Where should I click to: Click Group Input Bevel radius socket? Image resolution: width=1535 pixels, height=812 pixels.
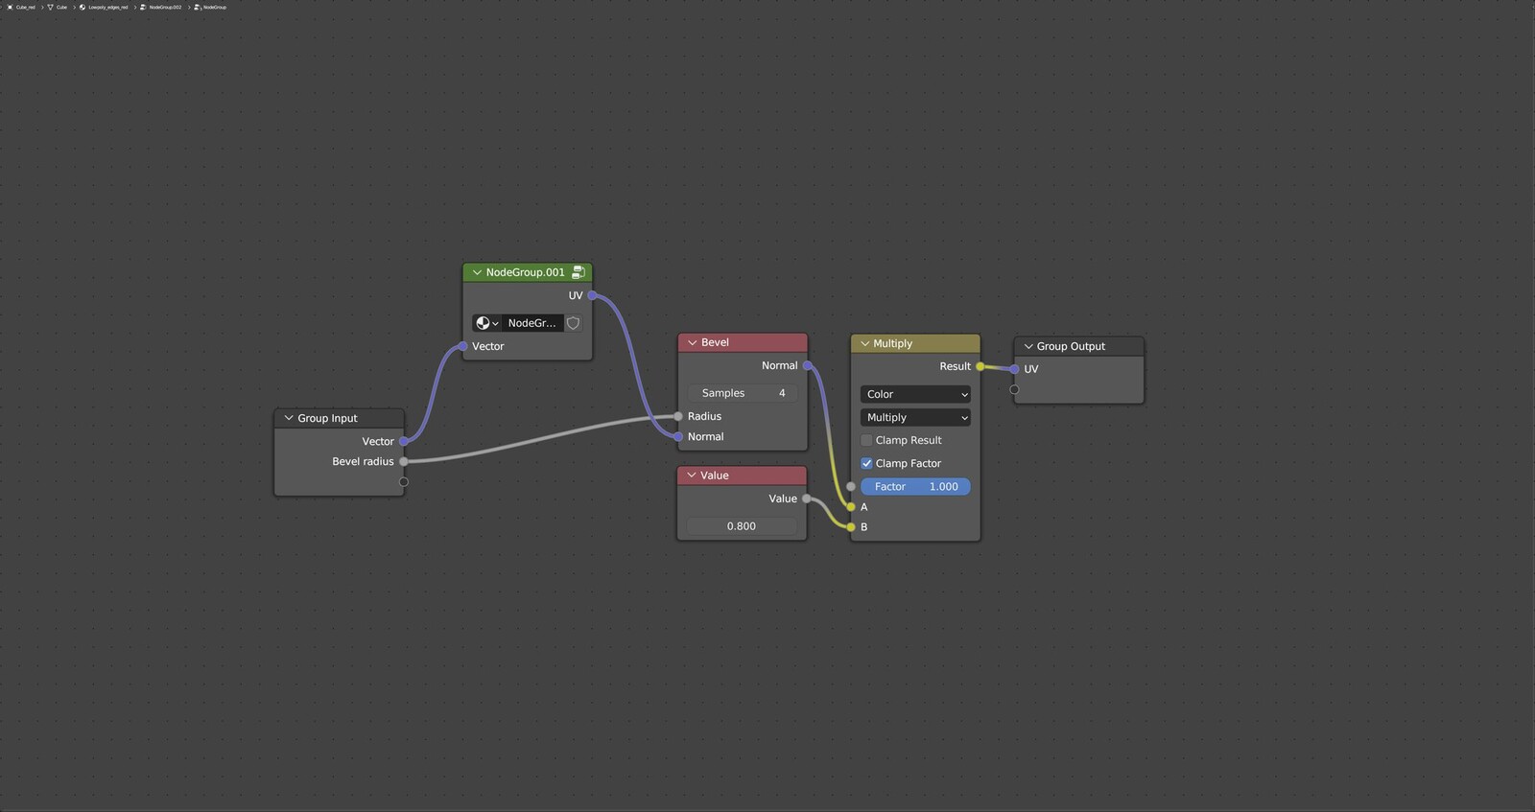point(404,461)
